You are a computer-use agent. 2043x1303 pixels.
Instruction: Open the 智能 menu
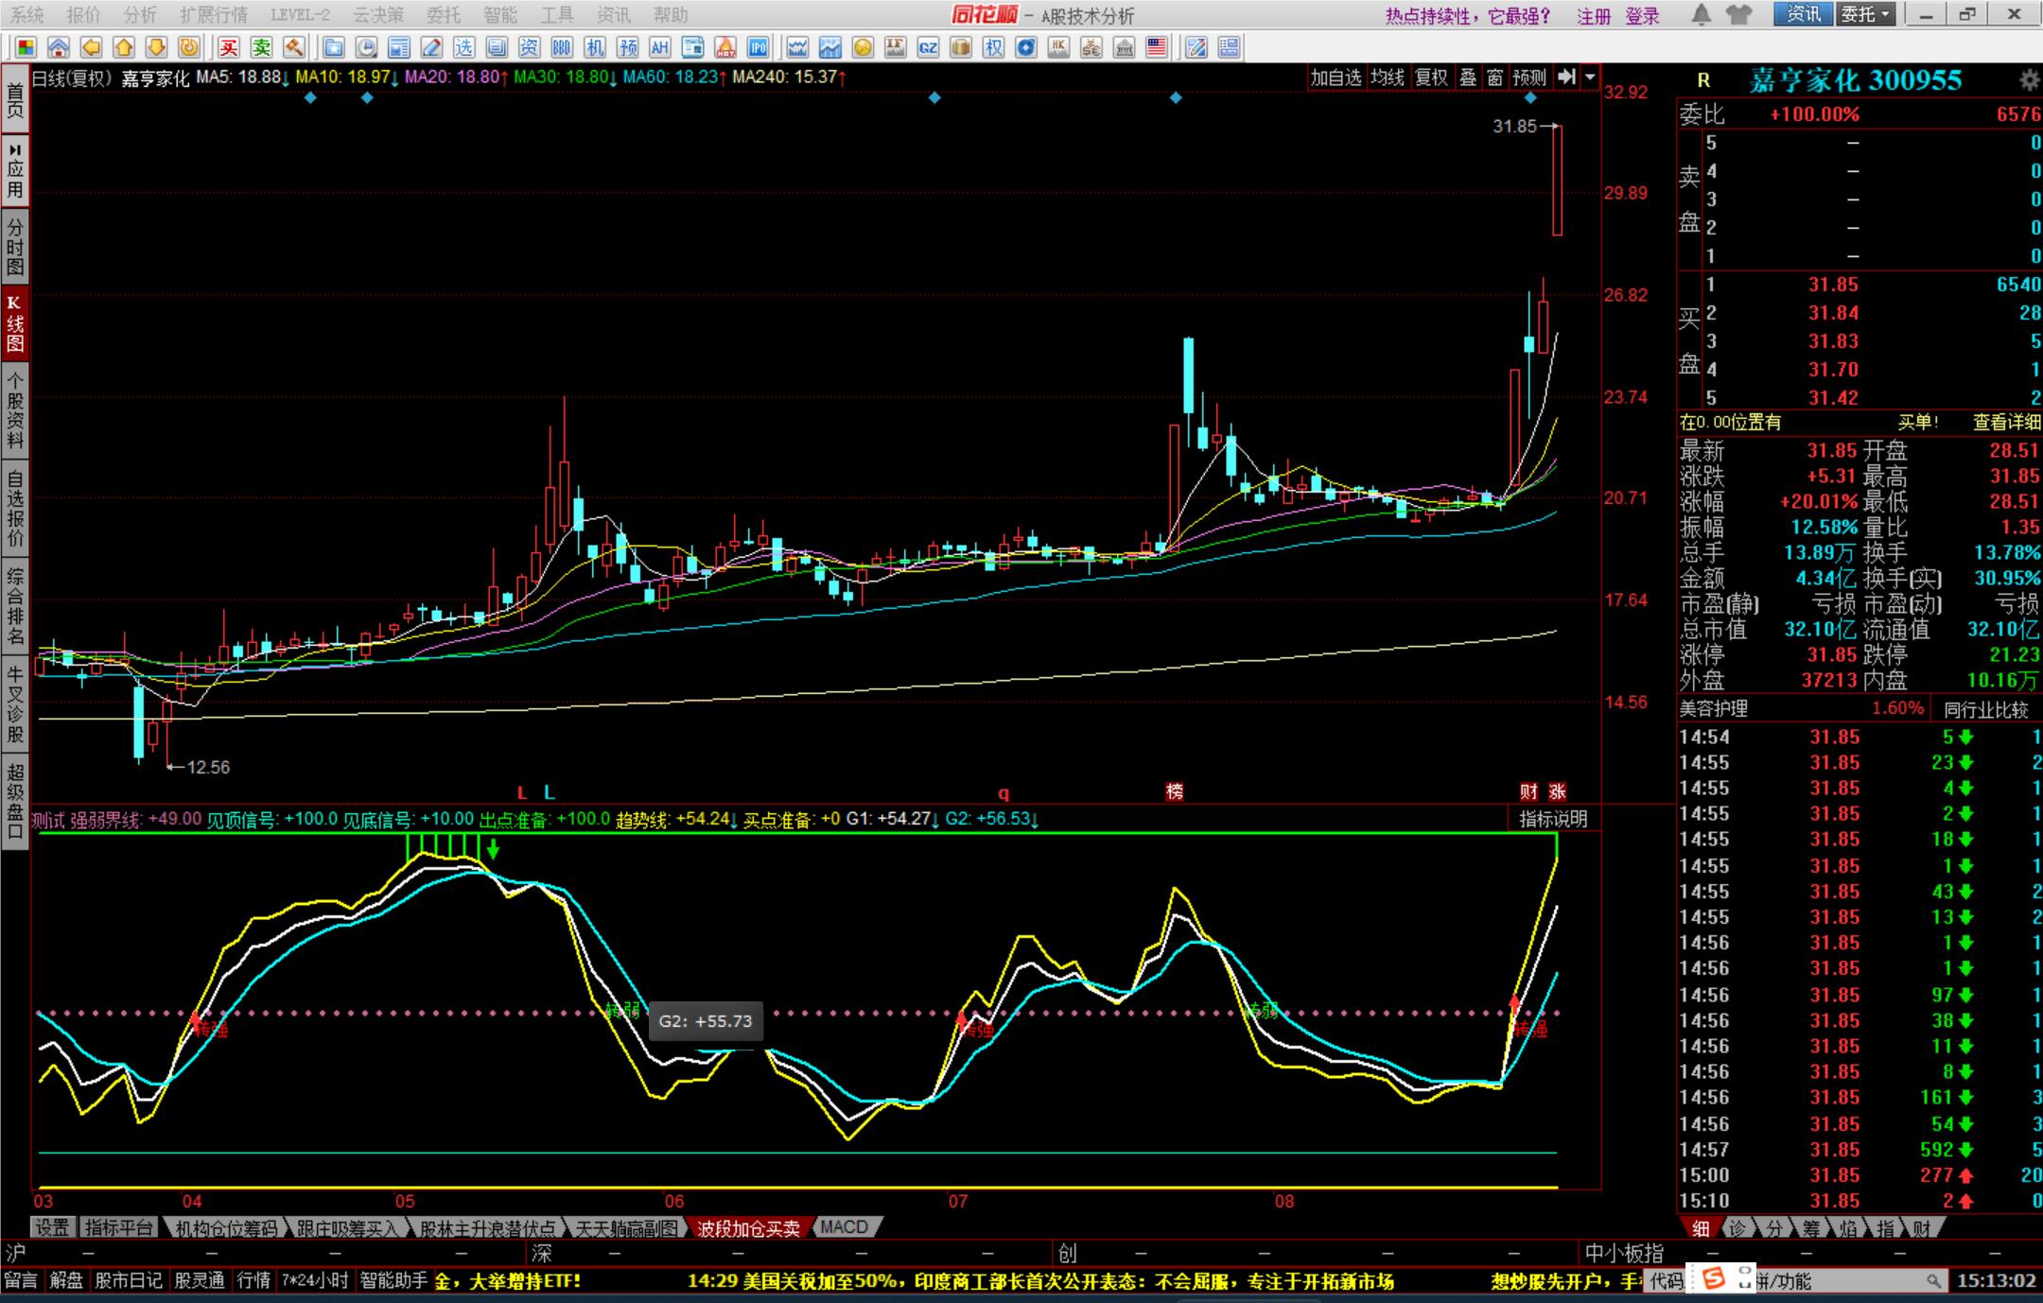(499, 15)
